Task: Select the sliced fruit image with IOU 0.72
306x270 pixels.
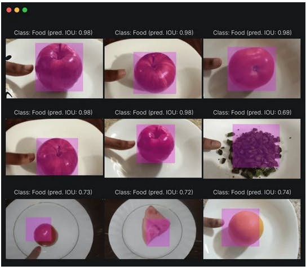Action: 153,229
